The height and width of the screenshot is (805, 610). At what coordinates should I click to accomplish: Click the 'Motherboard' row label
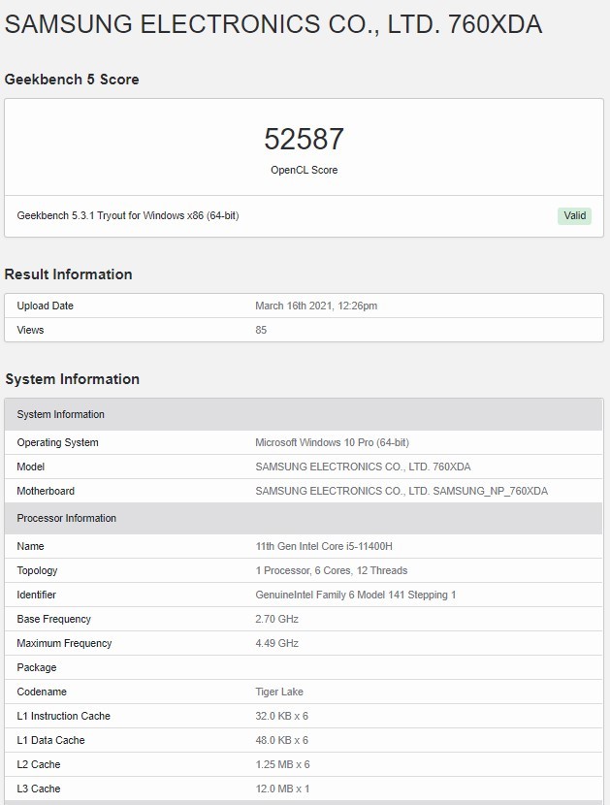[x=46, y=491]
